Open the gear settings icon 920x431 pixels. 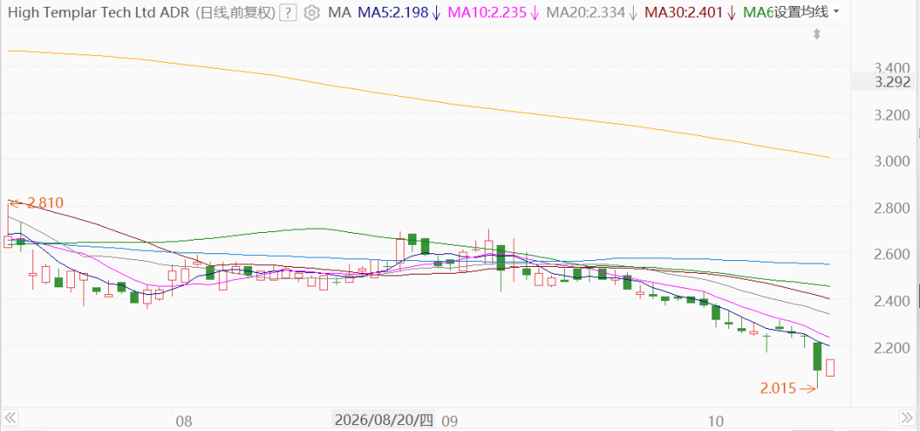[312, 12]
